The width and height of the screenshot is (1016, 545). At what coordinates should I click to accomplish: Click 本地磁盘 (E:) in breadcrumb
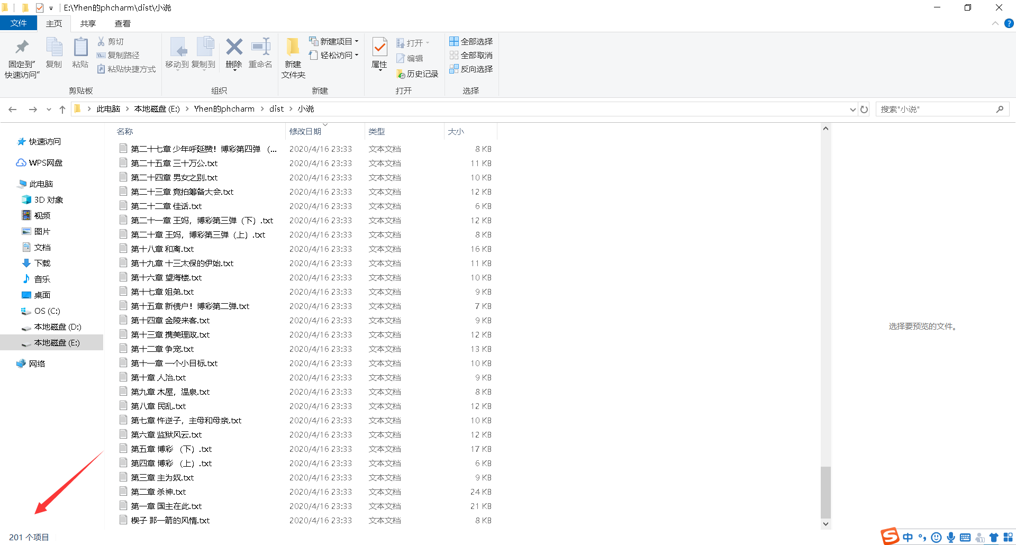[x=157, y=108]
